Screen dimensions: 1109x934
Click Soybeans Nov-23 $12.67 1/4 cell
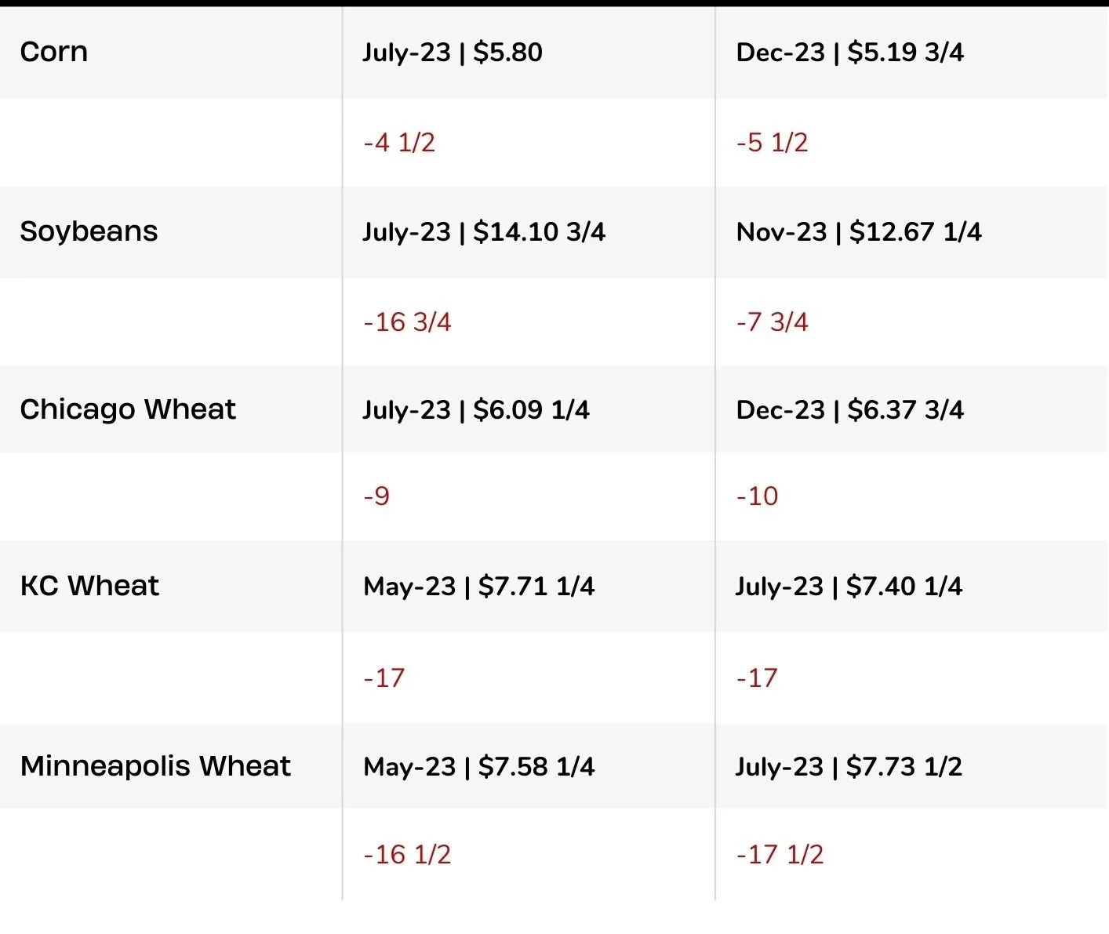tap(859, 232)
